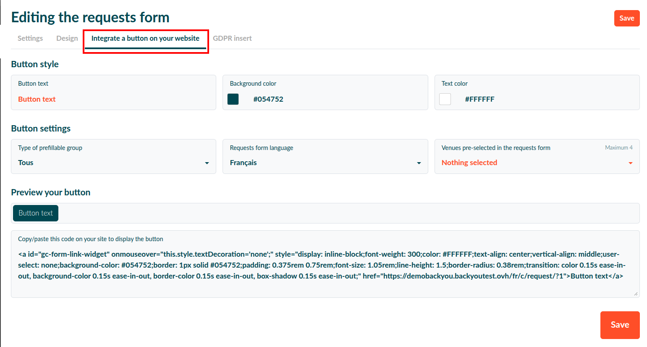Click the Maximum 4 label
Image resolution: width=647 pixels, height=347 pixels.
pos(619,147)
